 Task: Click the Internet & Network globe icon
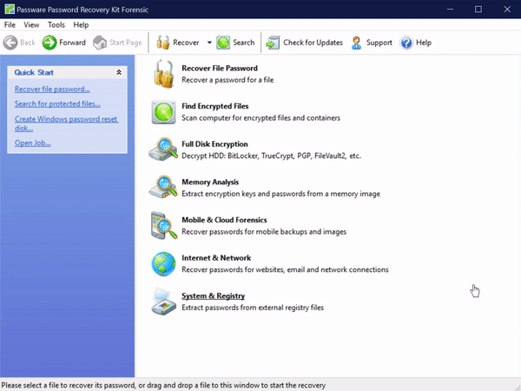[x=163, y=264]
